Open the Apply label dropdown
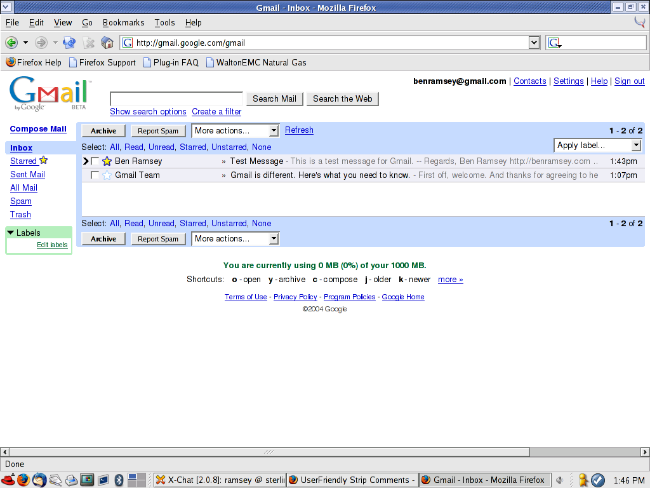Screen dimensions: 650x488 (x=597, y=145)
